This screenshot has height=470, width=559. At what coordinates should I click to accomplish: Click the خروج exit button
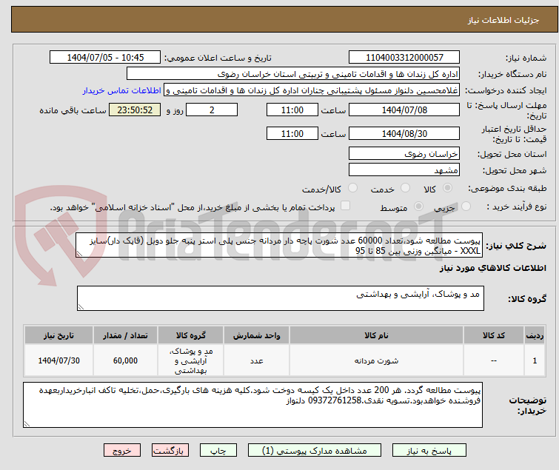tap(122, 451)
